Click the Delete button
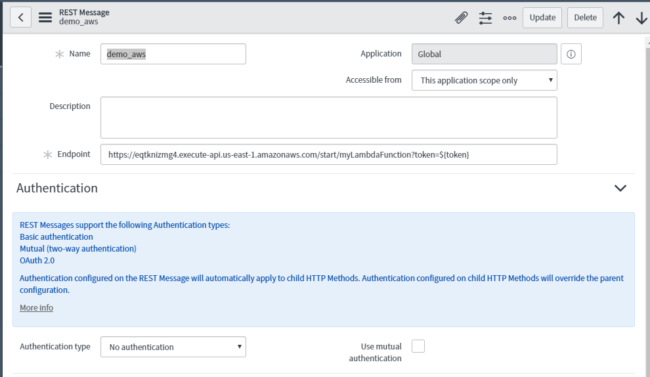The height and width of the screenshot is (377, 650). 585,18
